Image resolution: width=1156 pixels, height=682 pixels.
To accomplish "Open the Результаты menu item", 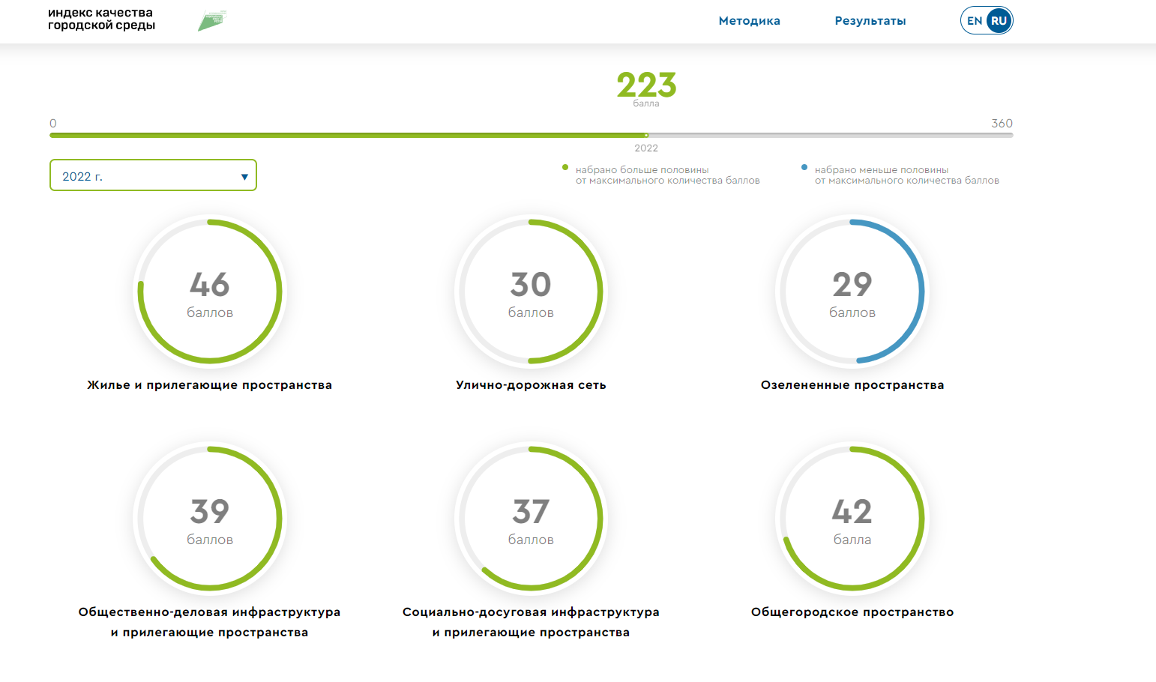I will tap(870, 21).
